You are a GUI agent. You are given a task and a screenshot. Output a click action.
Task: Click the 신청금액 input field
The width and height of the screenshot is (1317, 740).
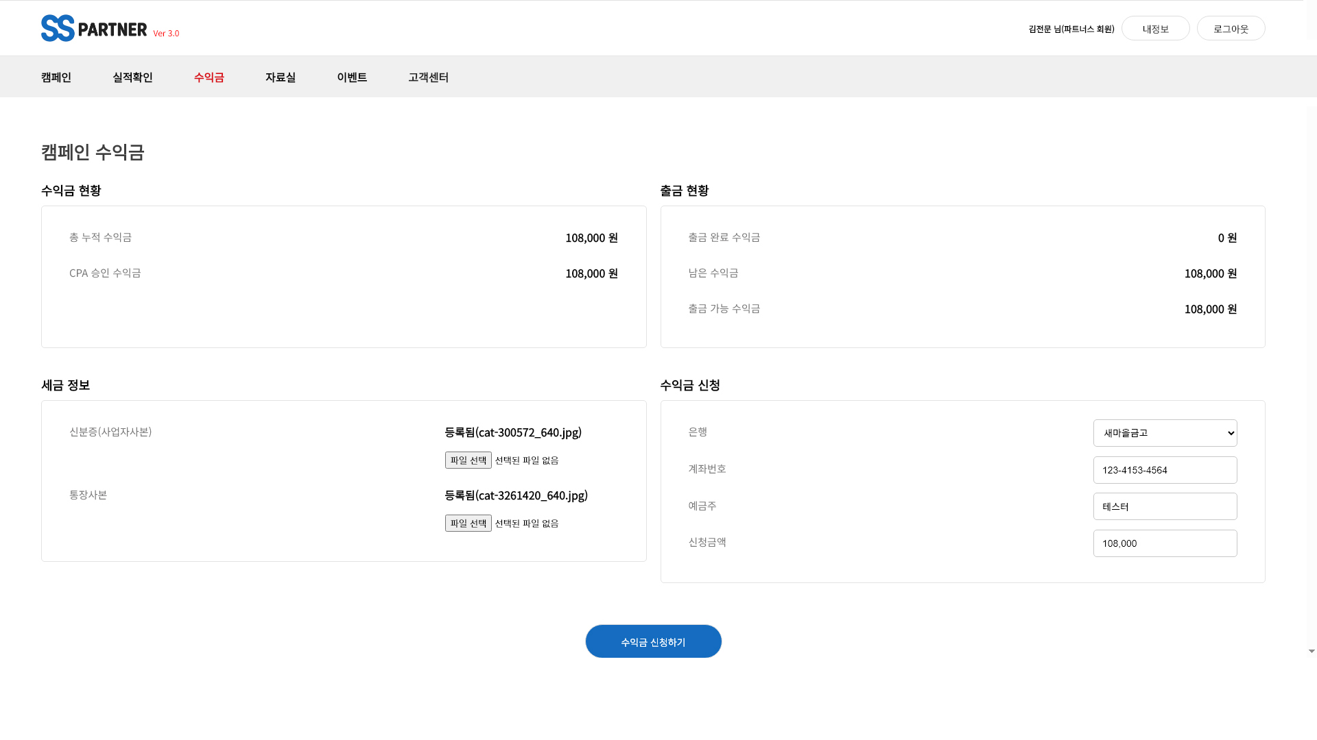pos(1165,543)
